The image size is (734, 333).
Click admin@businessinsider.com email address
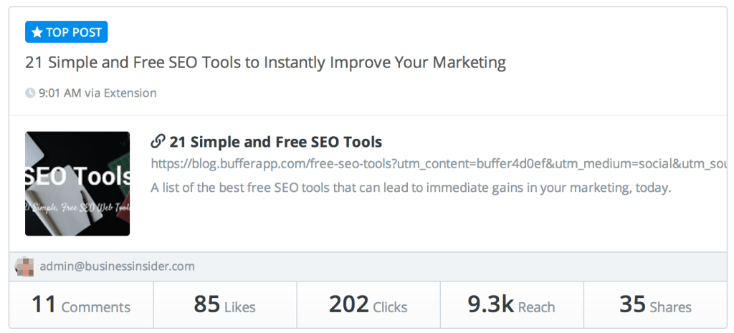tap(117, 266)
